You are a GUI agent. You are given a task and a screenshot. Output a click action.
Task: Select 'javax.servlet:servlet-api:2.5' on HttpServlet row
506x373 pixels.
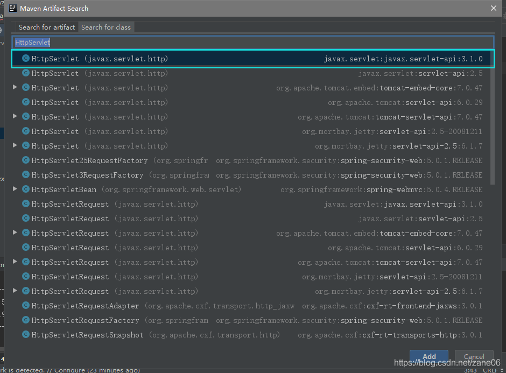[420, 73]
